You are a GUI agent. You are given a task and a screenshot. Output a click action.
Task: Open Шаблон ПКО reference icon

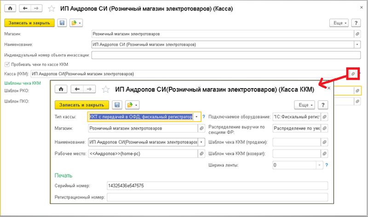click(x=357, y=101)
